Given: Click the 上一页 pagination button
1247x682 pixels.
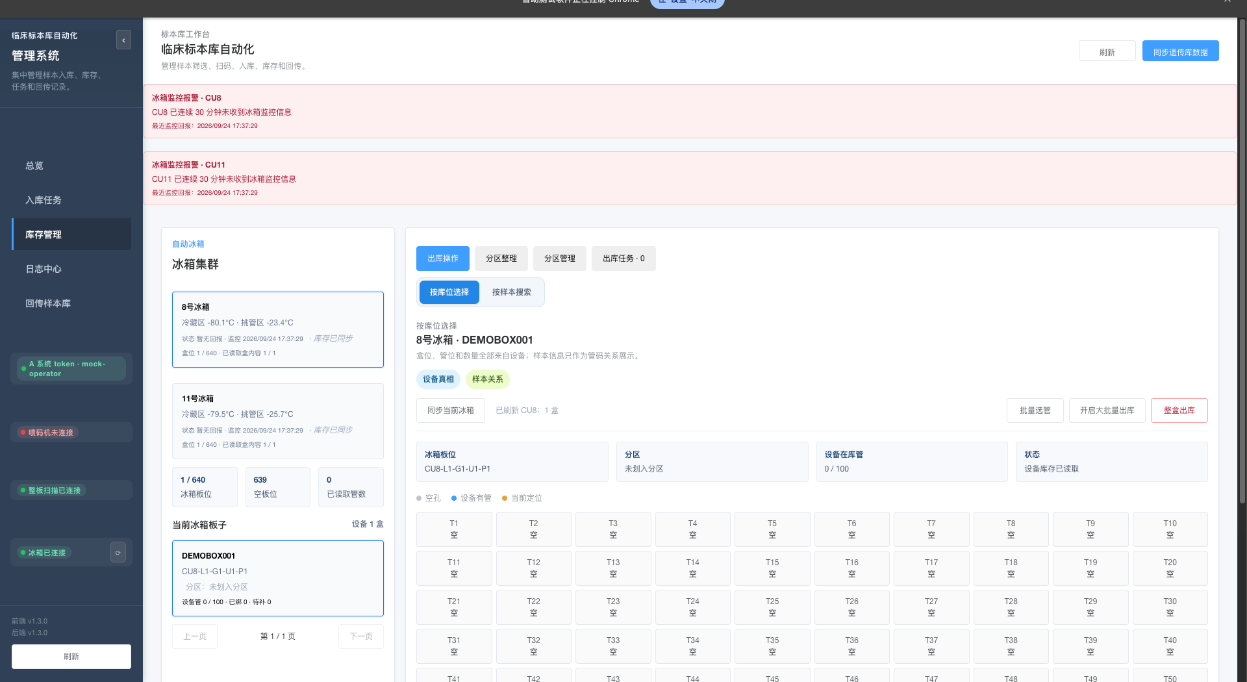Looking at the screenshot, I should [195, 637].
